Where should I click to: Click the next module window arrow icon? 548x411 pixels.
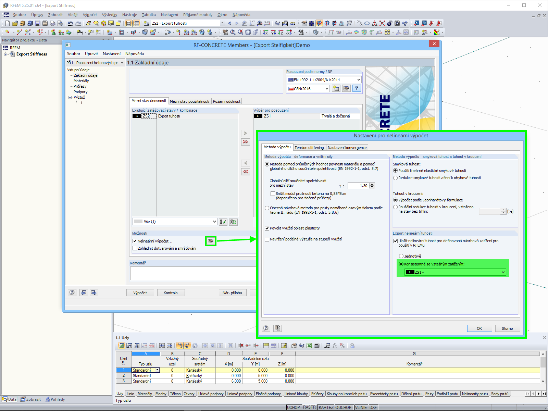(x=94, y=292)
